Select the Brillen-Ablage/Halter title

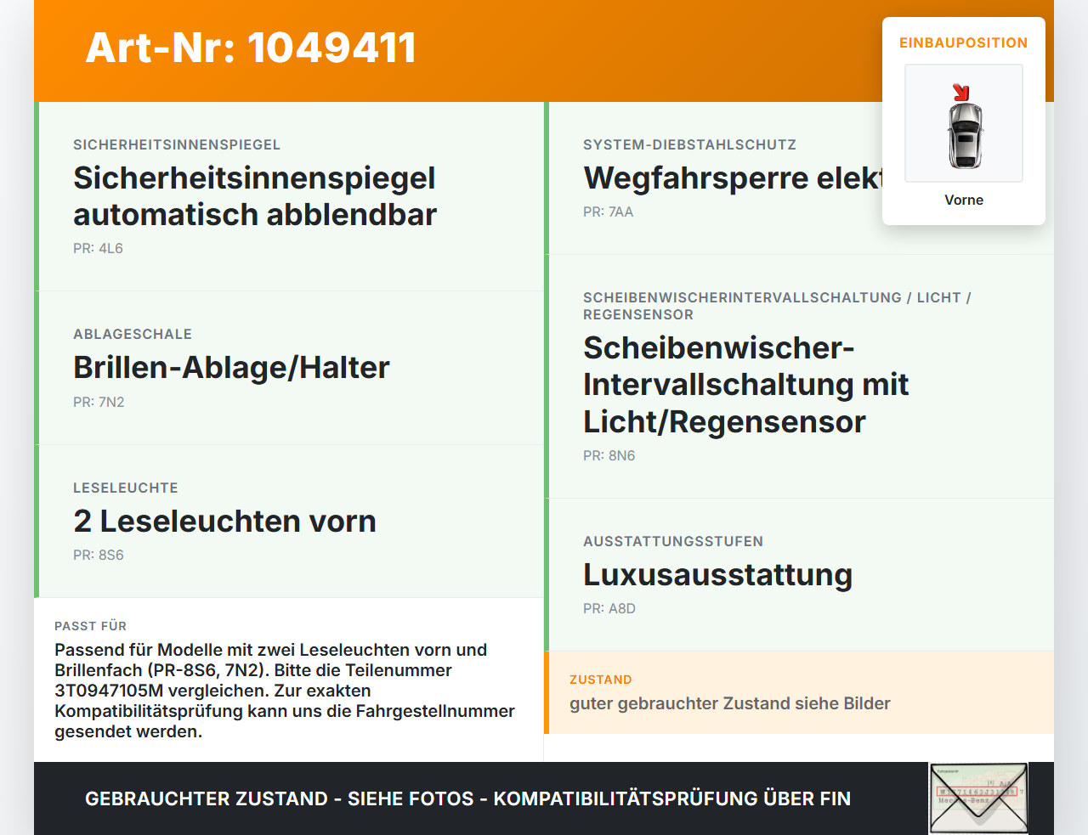tap(231, 368)
